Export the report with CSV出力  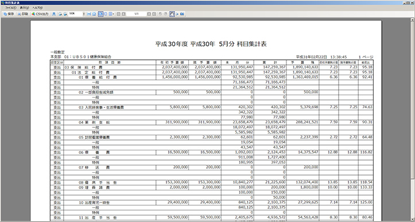(40, 14)
